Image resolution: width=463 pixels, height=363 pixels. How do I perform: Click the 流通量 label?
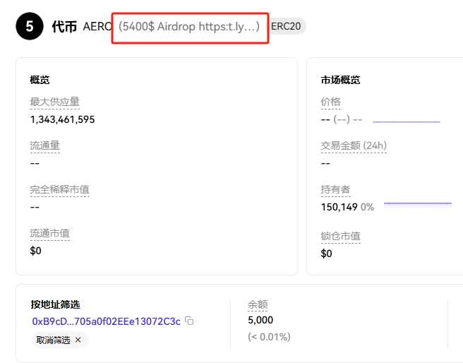click(44, 146)
